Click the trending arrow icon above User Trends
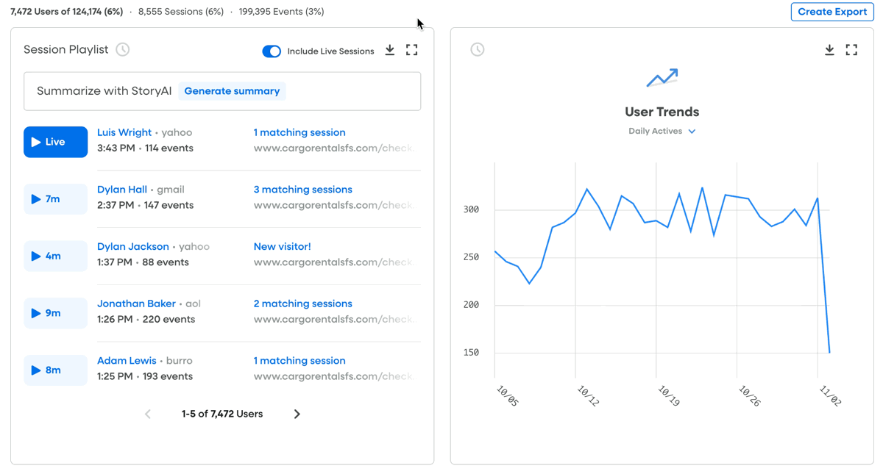883x474 pixels. coord(662,77)
